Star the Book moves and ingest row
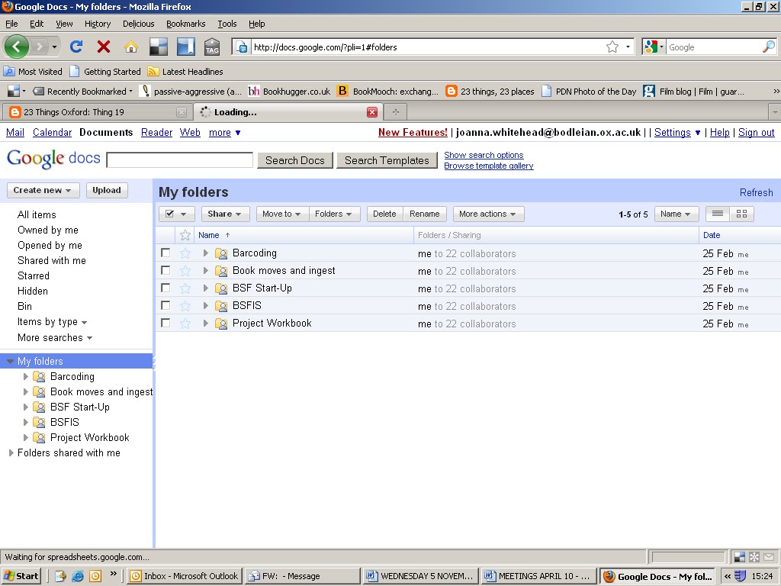 tap(185, 271)
